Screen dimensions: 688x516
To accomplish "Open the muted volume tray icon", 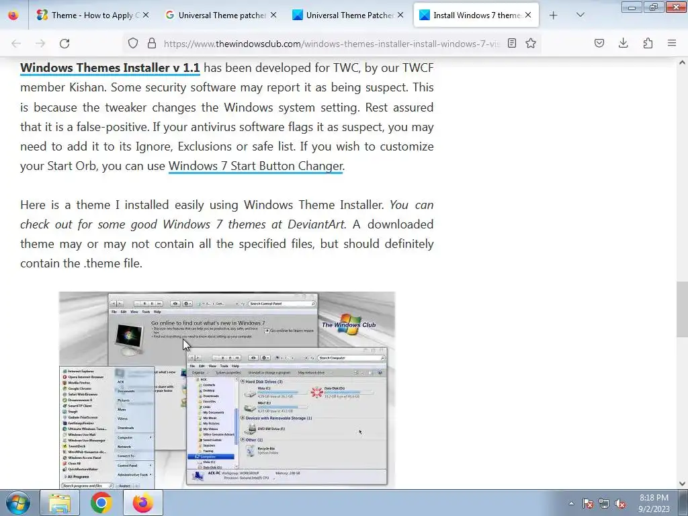I will (620, 503).
